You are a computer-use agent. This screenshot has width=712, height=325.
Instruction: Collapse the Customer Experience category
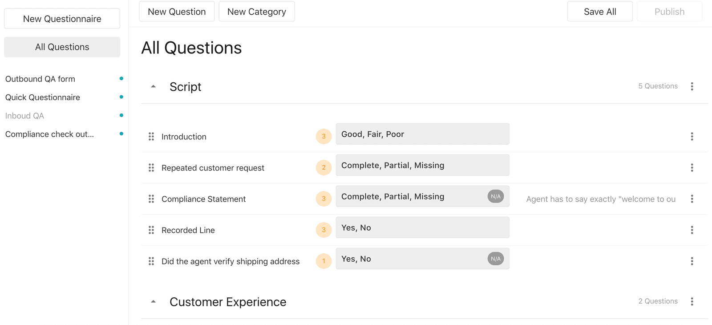tap(154, 301)
